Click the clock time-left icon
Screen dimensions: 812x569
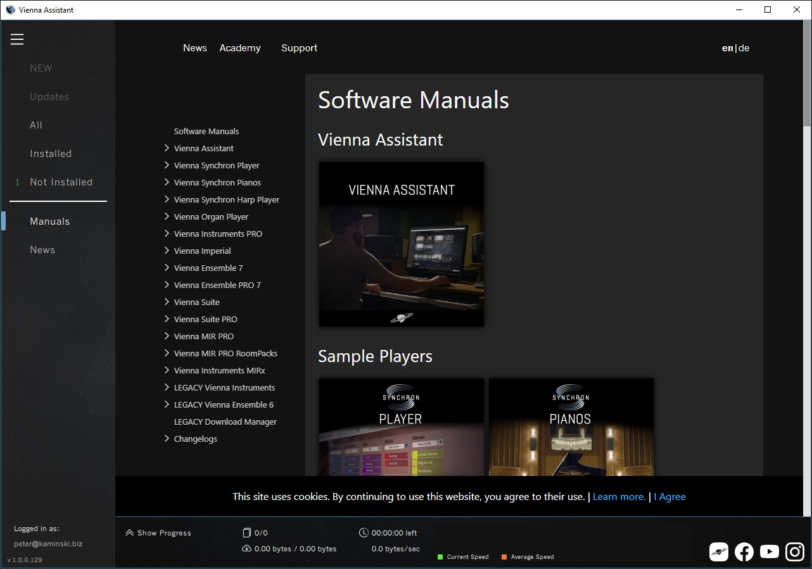(364, 533)
